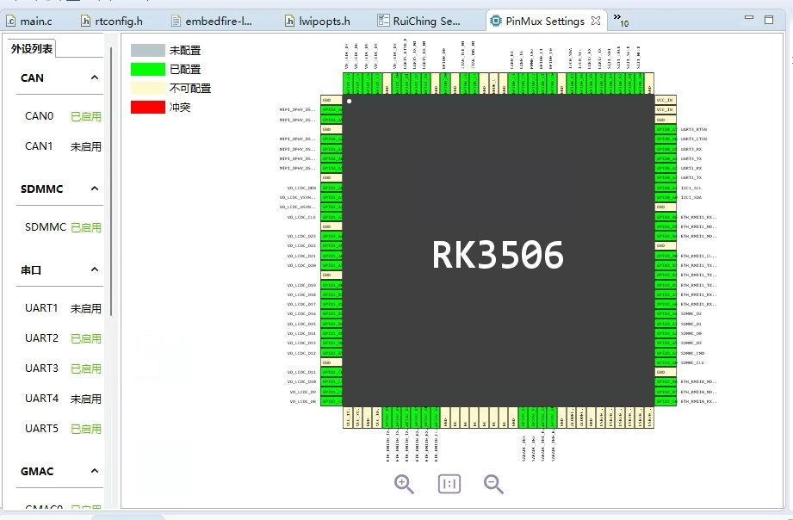Select UART3 in the peripheral list
793x520 pixels.
pyautogui.click(x=41, y=368)
